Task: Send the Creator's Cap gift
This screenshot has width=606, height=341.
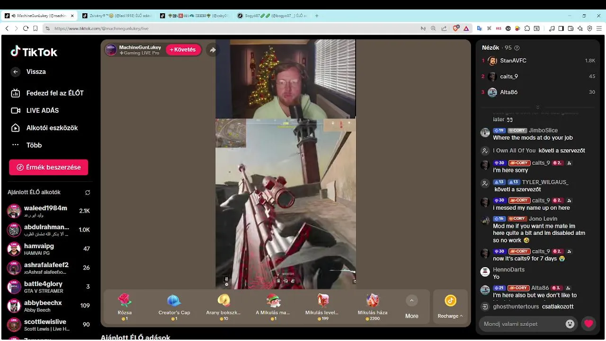Action: (174, 306)
